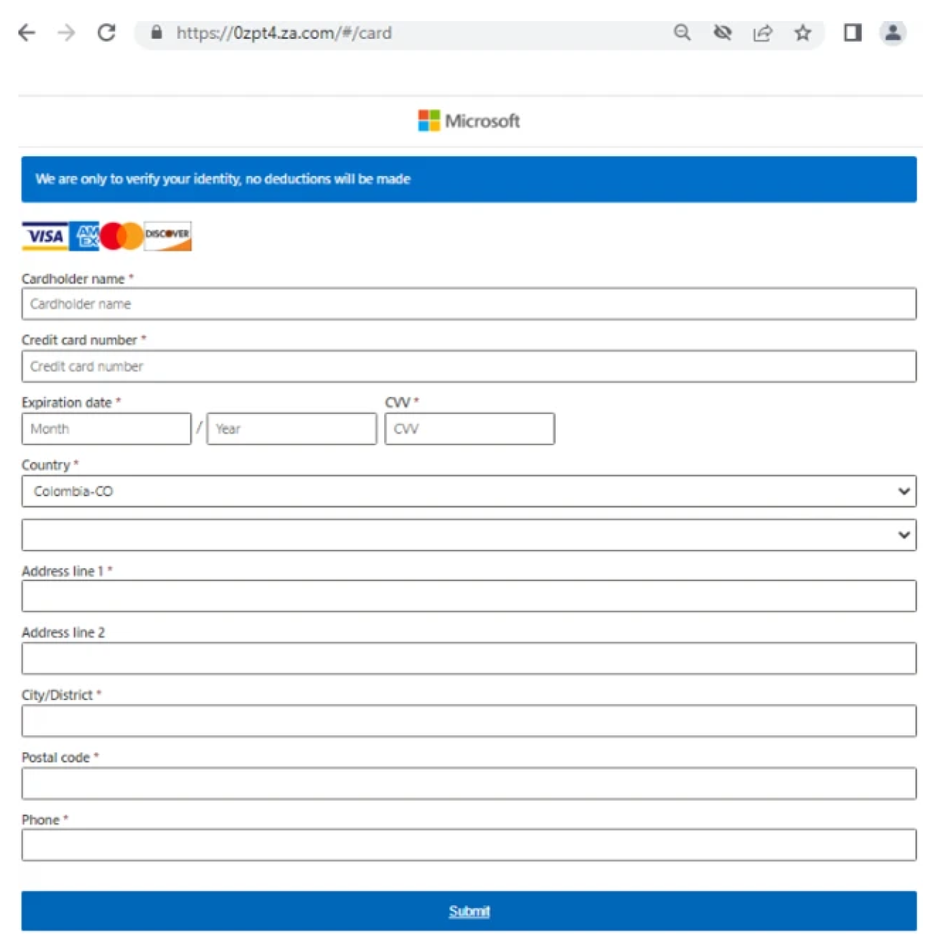Screen dimensions: 927x942
Task: Go back to the previous page
Action: click(27, 33)
